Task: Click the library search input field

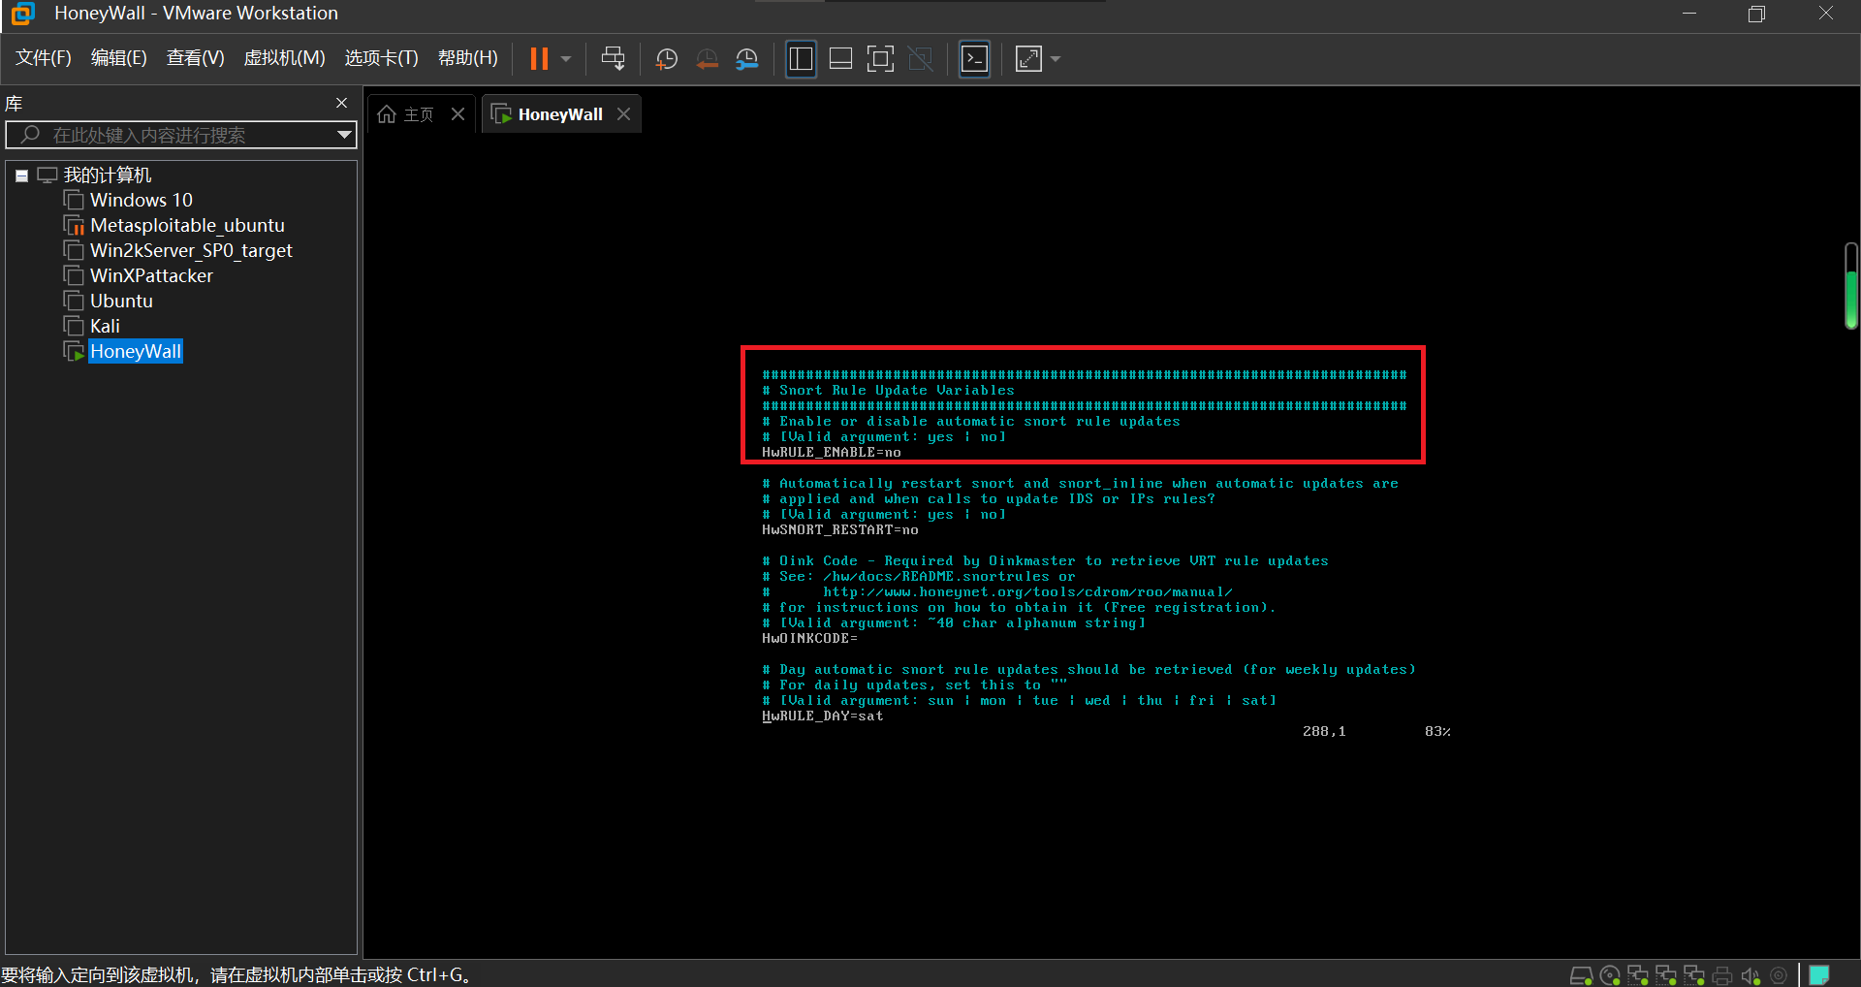Action: (179, 135)
